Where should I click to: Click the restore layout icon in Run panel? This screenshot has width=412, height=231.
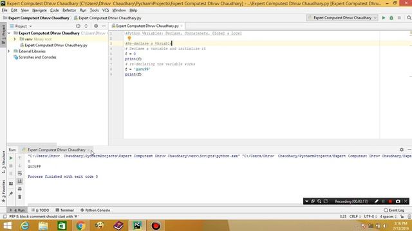11,184
